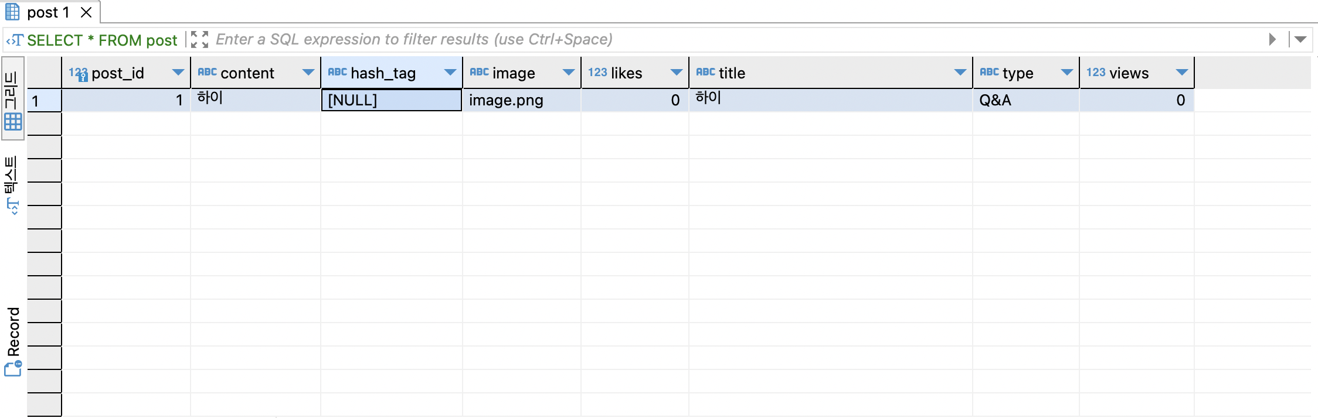Select the image.png cell
Image resolution: width=1318 pixels, height=418 pixels.
coord(521,100)
